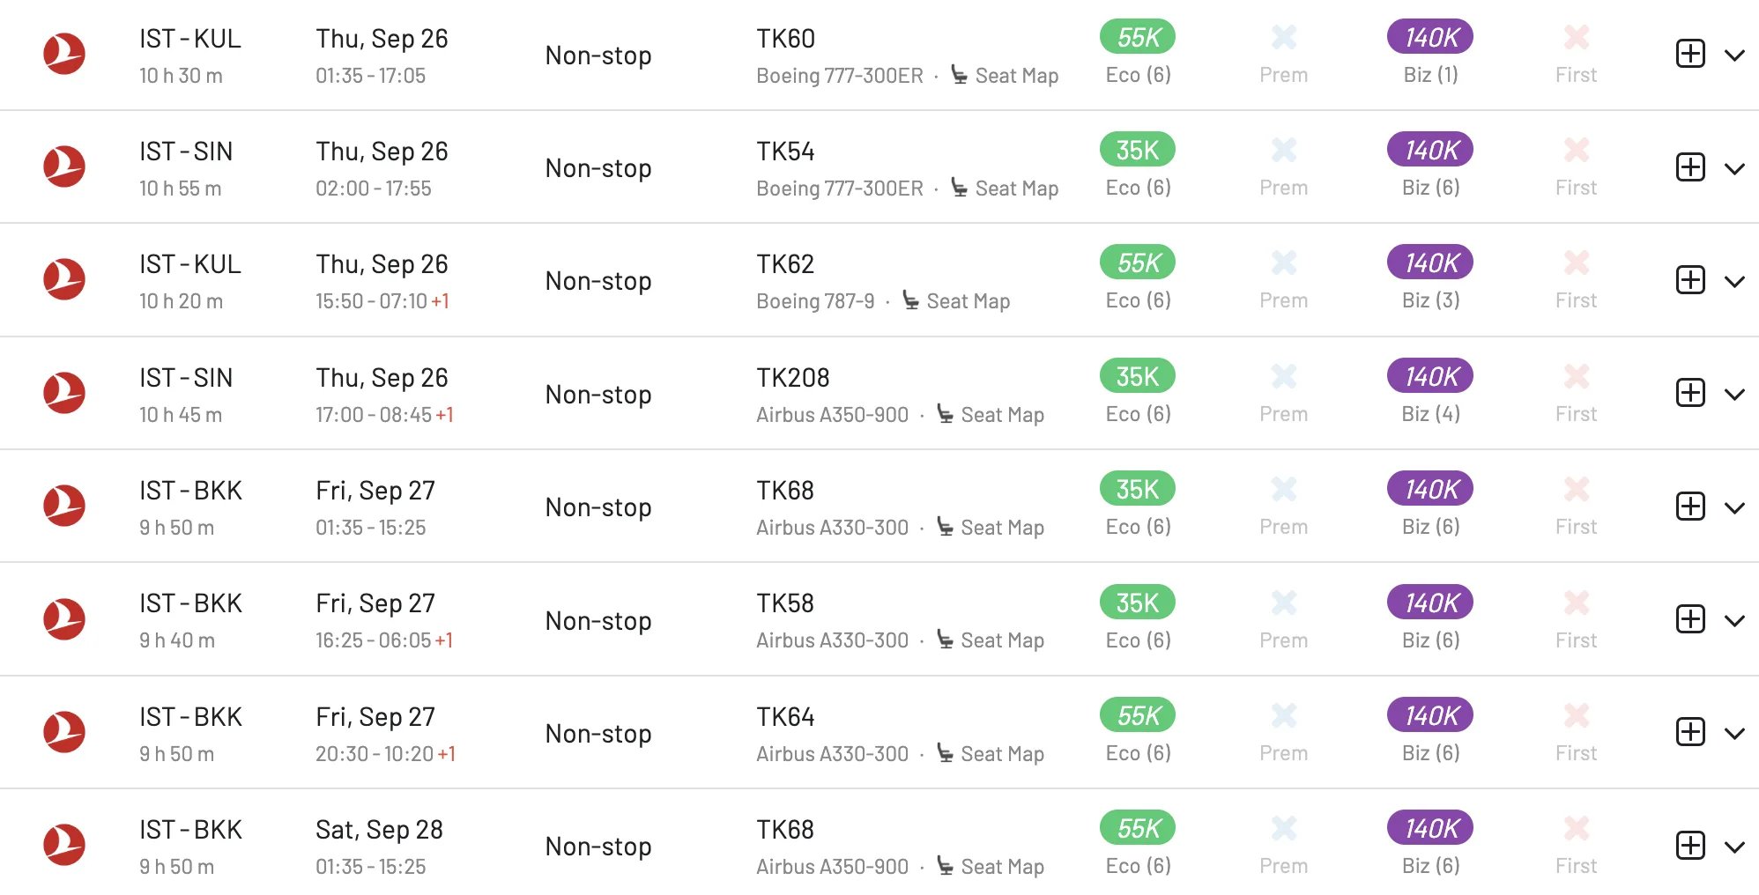
Task: Expand details of TK58 flight
Action: click(1734, 621)
